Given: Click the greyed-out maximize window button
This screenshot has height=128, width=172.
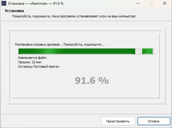Looking at the screenshot, I should tap(151, 4).
